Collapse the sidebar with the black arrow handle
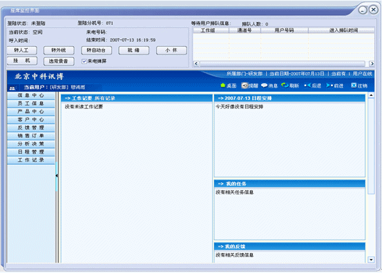Image resolution: width=382 pixels, height=273 pixels. point(57,176)
